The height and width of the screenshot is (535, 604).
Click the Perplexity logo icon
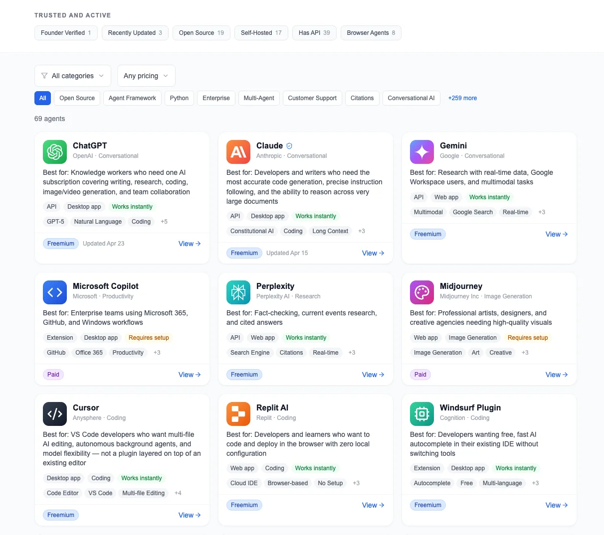pos(238,292)
